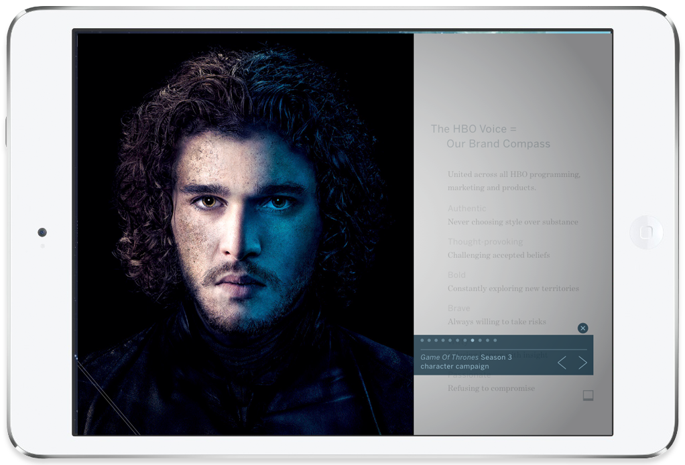This screenshot has height=465, width=685.
Task: Advance to the next slide arrow
Action: pos(582,362)
